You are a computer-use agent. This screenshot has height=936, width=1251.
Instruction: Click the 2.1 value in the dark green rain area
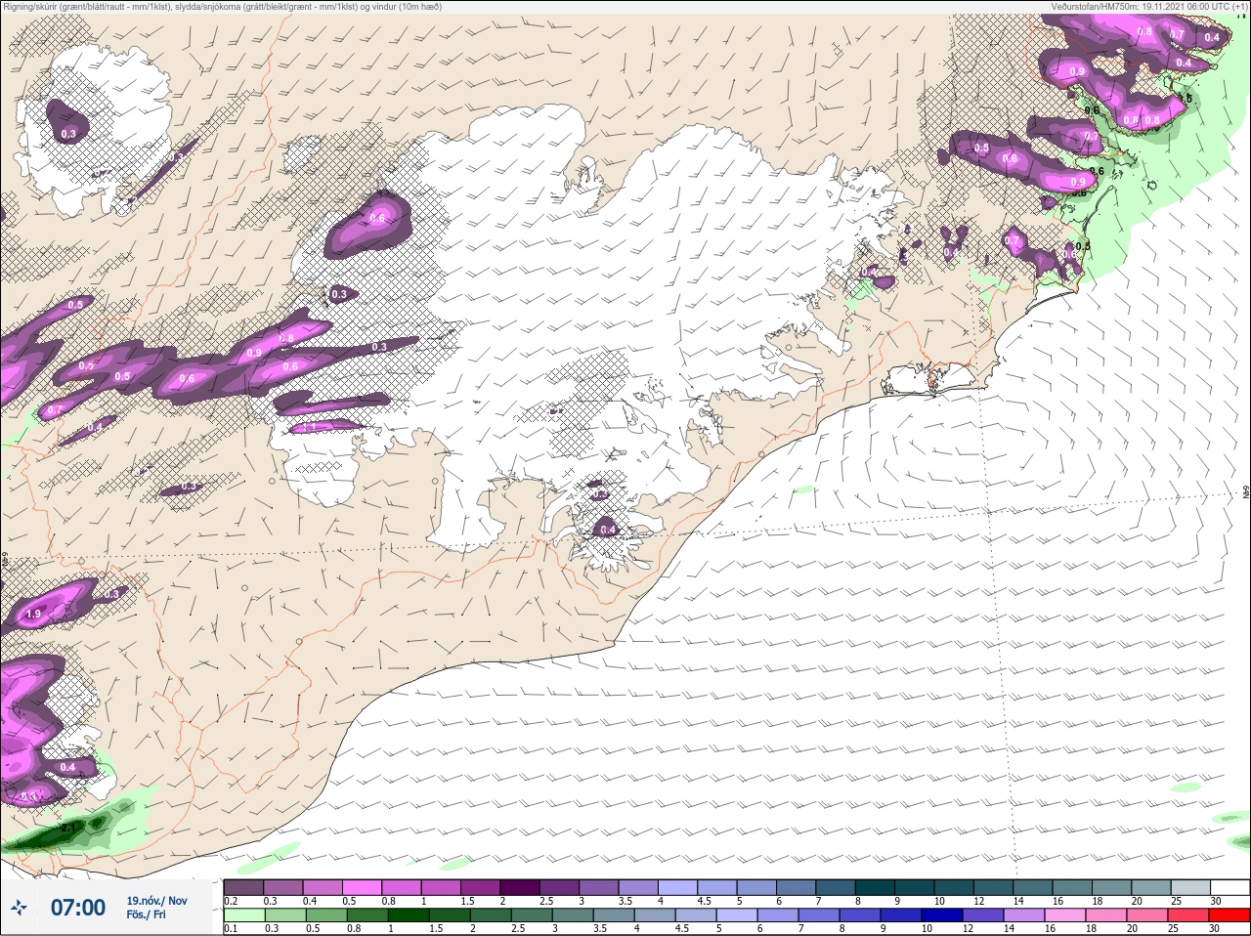tap(68, 828)
